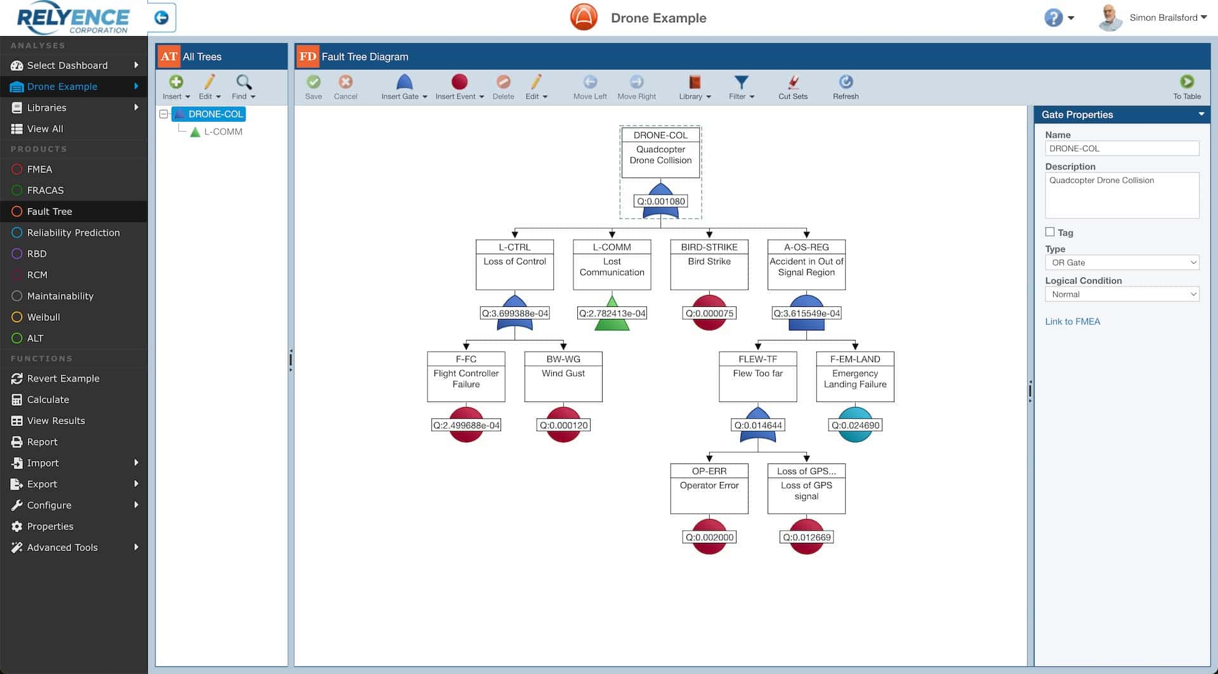
Task: Expand the Advanced Tools menu
Action: [x=62, y=547]
